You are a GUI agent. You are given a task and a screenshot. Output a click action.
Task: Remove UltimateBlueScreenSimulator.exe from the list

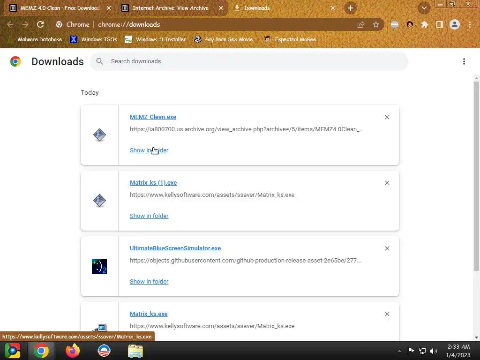pos(387,248)
